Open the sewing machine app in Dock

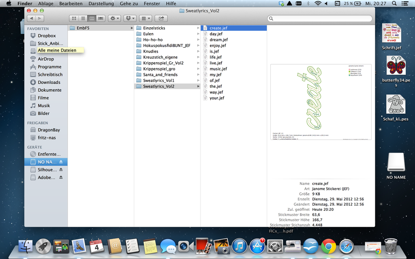pos(293,246)
